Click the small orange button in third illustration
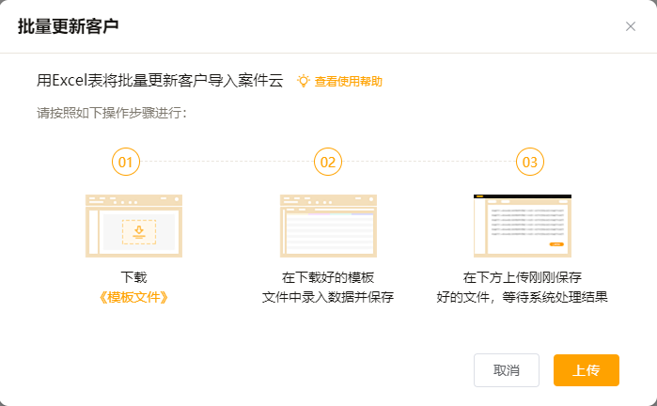Screen dimensions: 657x406 [556, 244]
